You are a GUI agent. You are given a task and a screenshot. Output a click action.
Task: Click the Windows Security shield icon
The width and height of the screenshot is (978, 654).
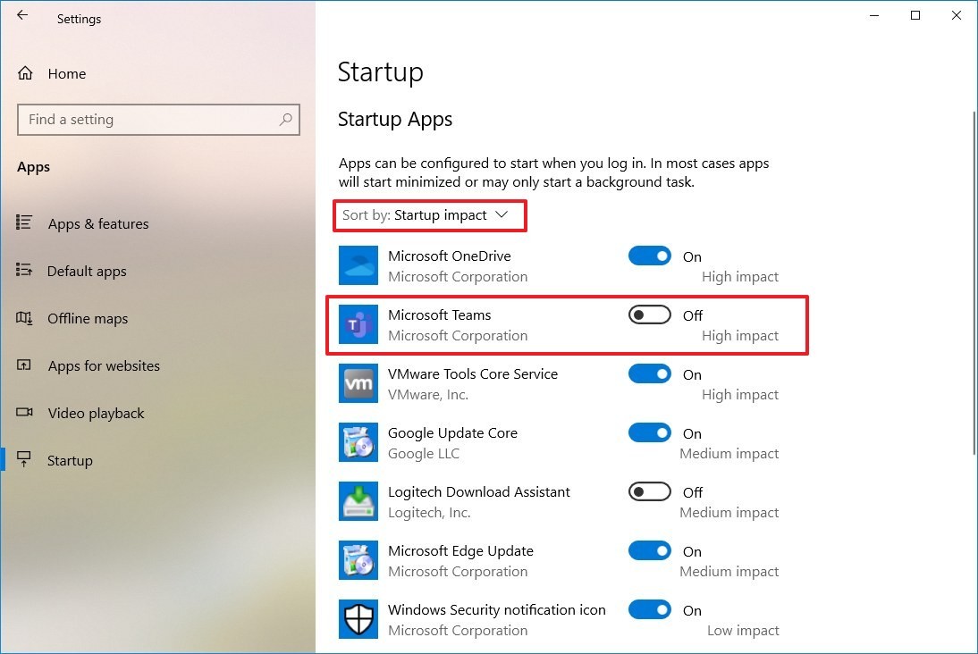click(x=358, y=618)
